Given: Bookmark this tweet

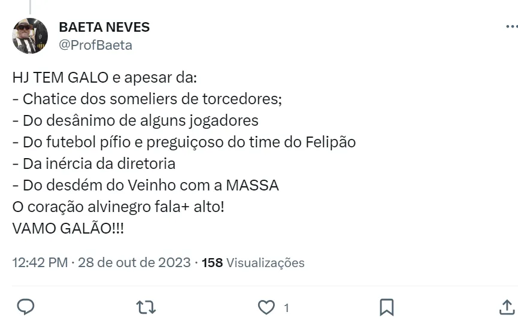Looking at the screenshot, I should [x=386, y=308].
